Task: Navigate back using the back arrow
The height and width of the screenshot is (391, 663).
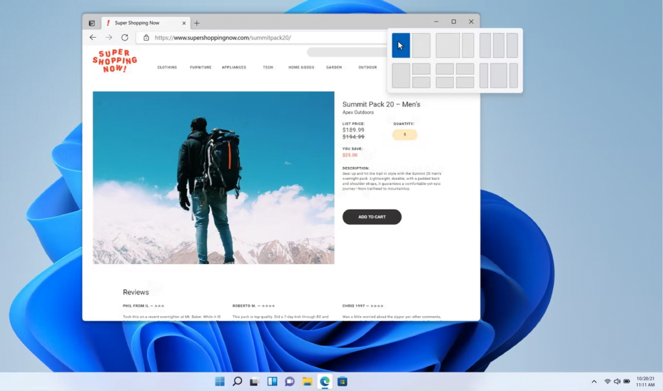Action: coord(93,38)
